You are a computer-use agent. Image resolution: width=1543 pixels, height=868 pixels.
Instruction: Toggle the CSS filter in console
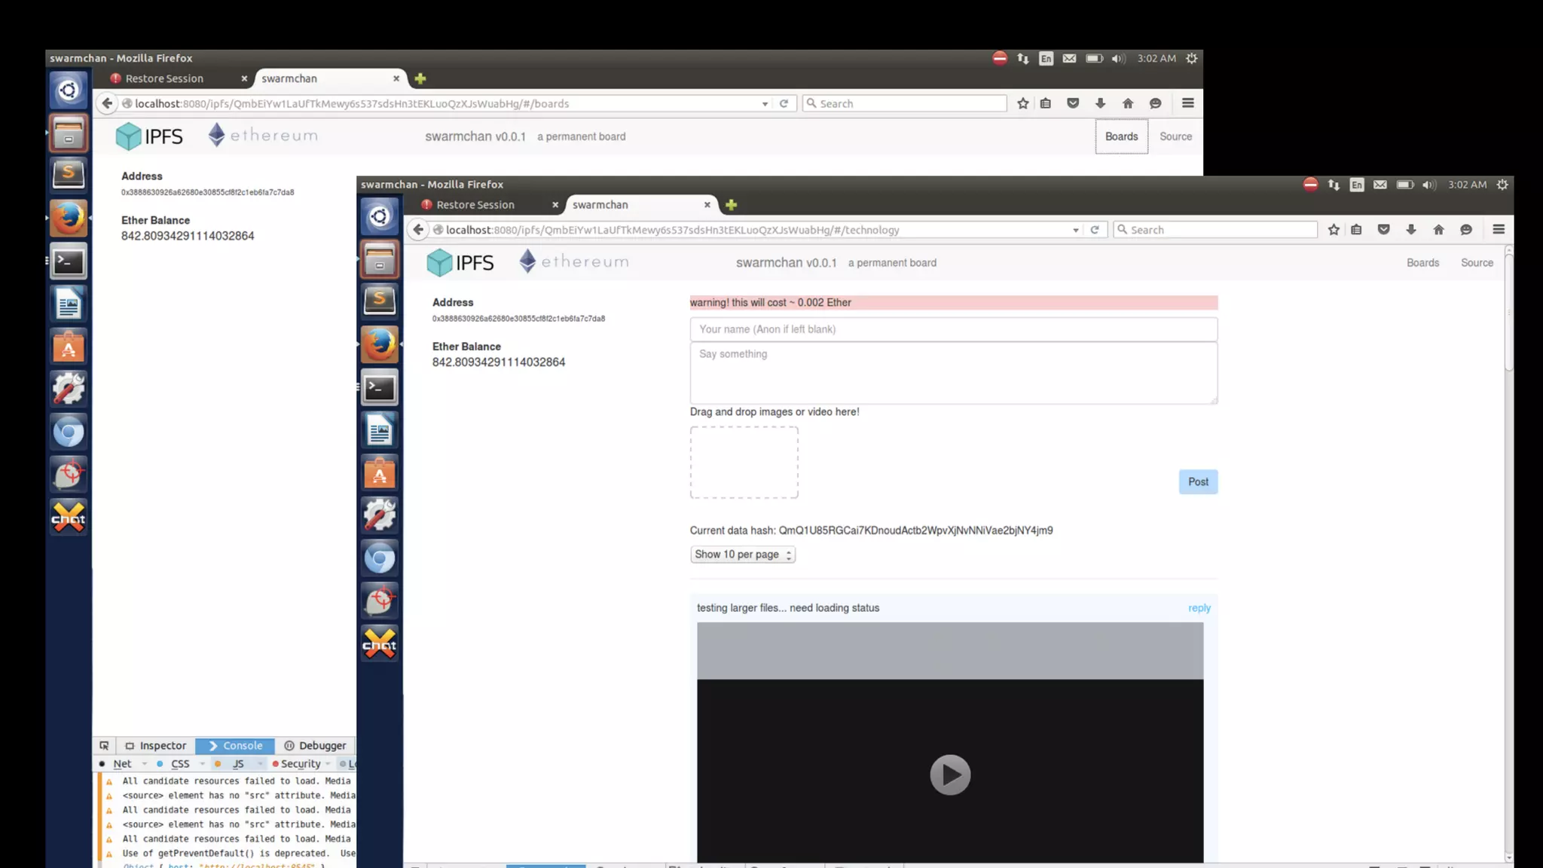click(x=180, y=764)
